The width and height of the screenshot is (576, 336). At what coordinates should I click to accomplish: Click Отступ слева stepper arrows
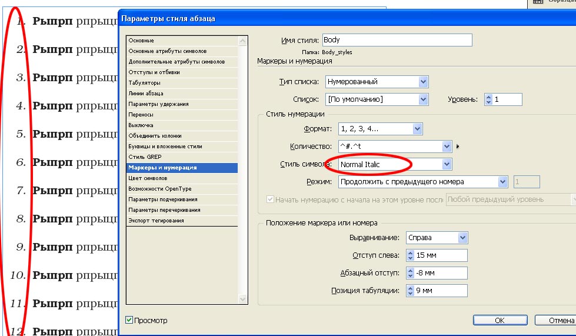[410, 255]
